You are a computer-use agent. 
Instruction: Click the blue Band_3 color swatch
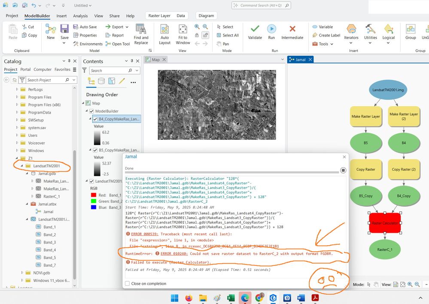click(x=94, y=207)
